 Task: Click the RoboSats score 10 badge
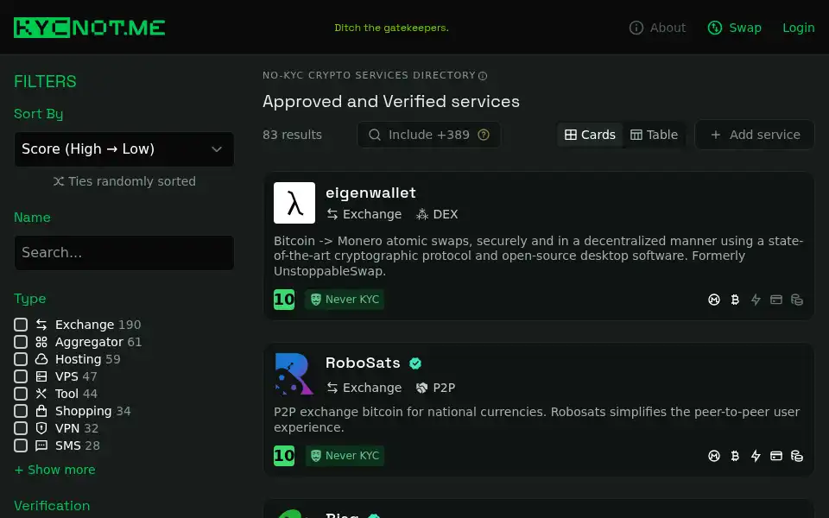pos(284,456)
